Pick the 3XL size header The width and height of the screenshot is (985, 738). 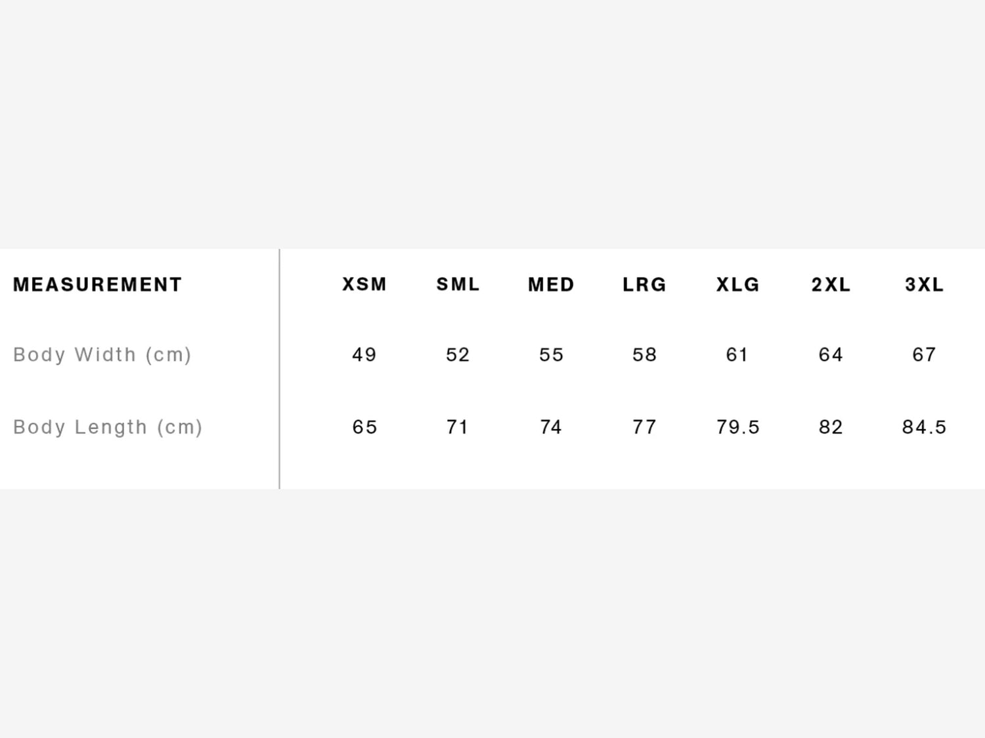point(924,285)
